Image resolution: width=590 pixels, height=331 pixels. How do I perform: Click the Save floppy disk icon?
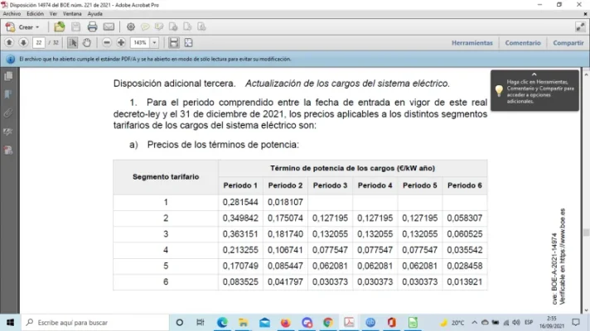pyautogui.click(x=75, y=27)
